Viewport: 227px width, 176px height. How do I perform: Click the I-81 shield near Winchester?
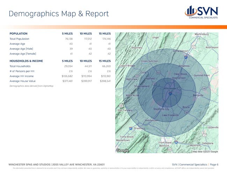[170, 94]
